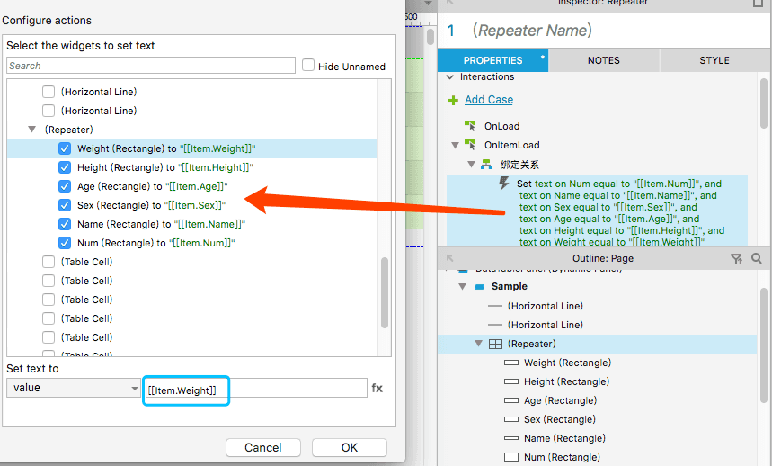Click the lightning action icon beside Set text
The height and width of the screenshot is (466, 772).
503,184
